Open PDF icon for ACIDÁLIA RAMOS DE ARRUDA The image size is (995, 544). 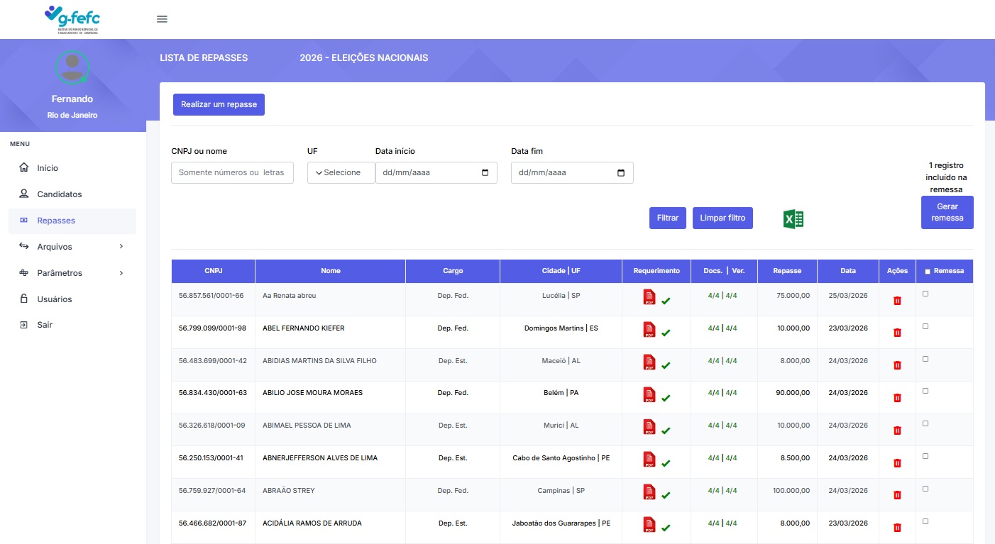pyautogui.click(x=649, y=525)
